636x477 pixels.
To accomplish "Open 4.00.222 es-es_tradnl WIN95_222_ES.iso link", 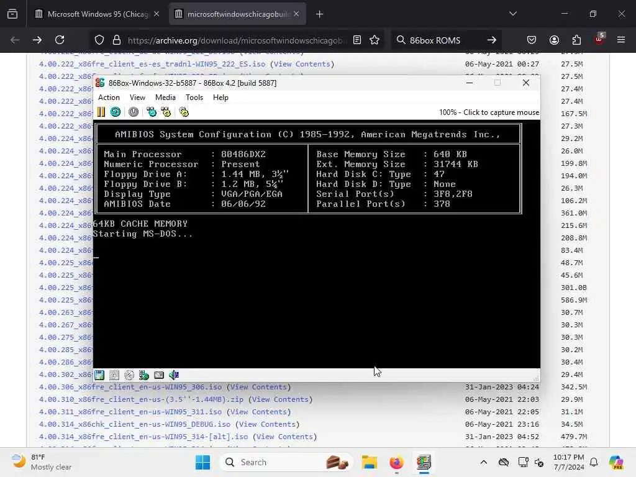I will (152, 64).
